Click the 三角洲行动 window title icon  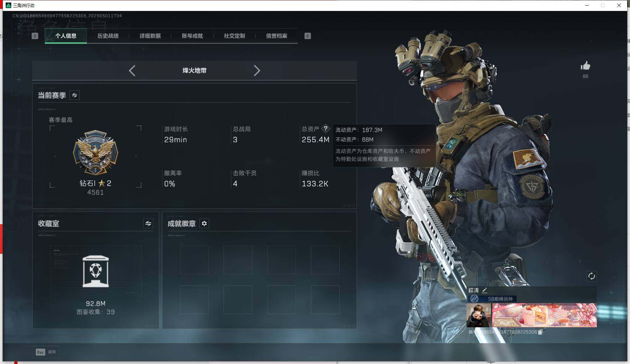8,5
